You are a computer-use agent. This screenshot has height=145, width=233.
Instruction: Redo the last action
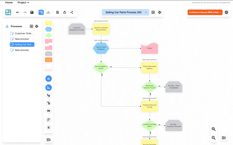[x=25, y=12]
